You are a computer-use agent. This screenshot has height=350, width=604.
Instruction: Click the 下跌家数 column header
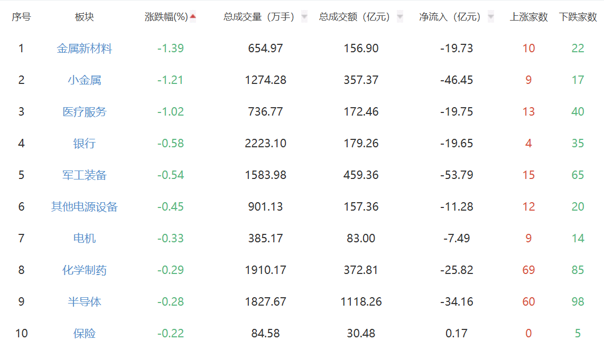(578, 17)
